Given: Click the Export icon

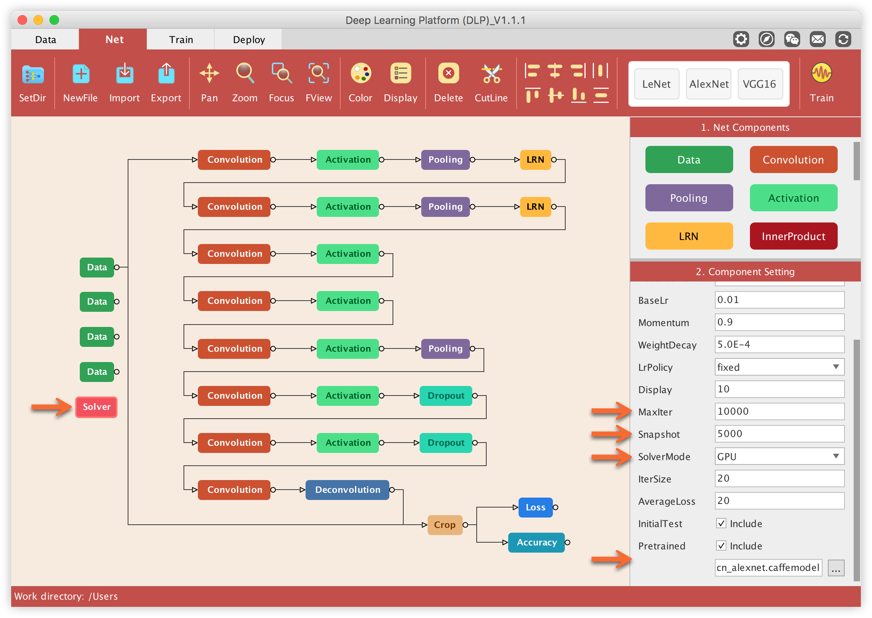Looking at the screenshot, I should (x=166, y=74).
